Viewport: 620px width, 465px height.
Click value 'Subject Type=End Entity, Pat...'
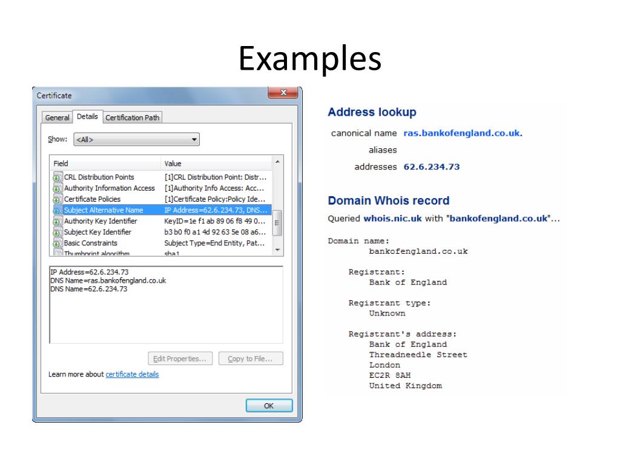(x=214, y=243)
